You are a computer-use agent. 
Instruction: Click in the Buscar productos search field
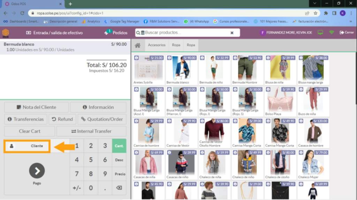185,33
